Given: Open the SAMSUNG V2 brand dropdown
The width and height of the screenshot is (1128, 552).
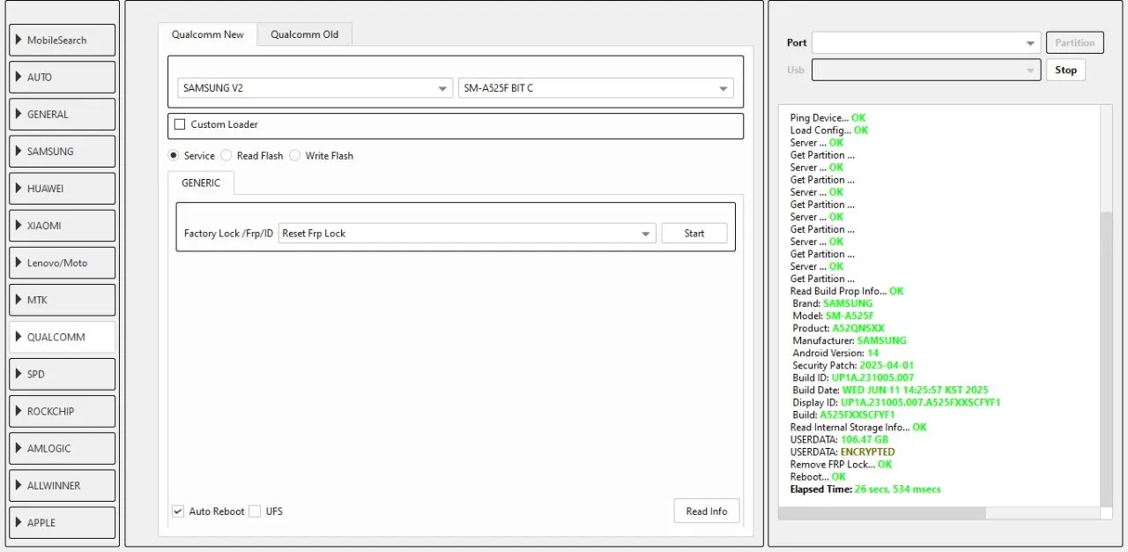Looking at the screenshot, I should pyautogui.click(x=315, y=88).
